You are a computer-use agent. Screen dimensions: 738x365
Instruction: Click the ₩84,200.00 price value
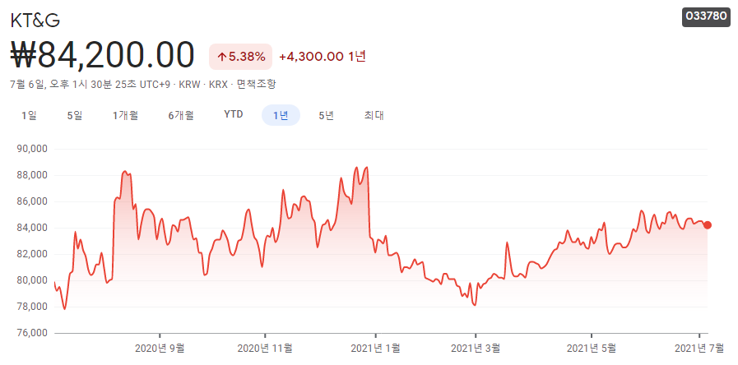click(103, 55)
